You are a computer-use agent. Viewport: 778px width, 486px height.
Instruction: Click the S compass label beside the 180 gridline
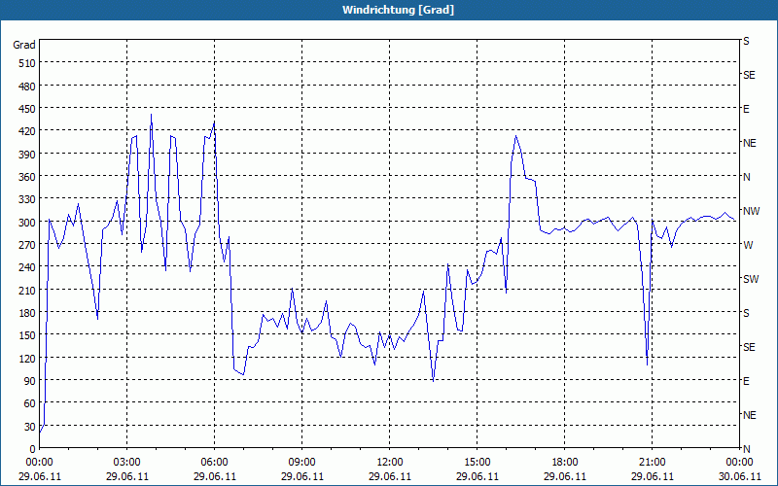pos(746,313)
